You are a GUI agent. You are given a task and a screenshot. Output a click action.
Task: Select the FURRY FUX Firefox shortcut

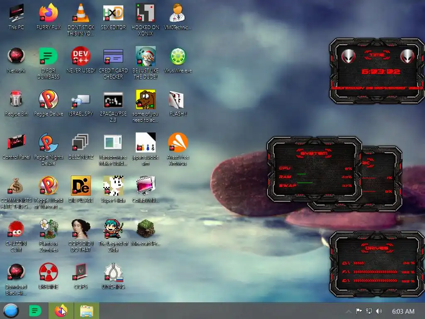[x=49, y=17]
